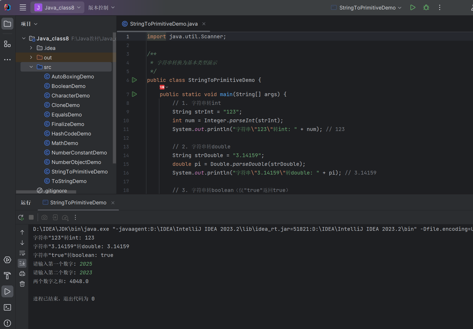Open more actions menu in top toolbar
The image size is (473, 329).
coord(440,7)
